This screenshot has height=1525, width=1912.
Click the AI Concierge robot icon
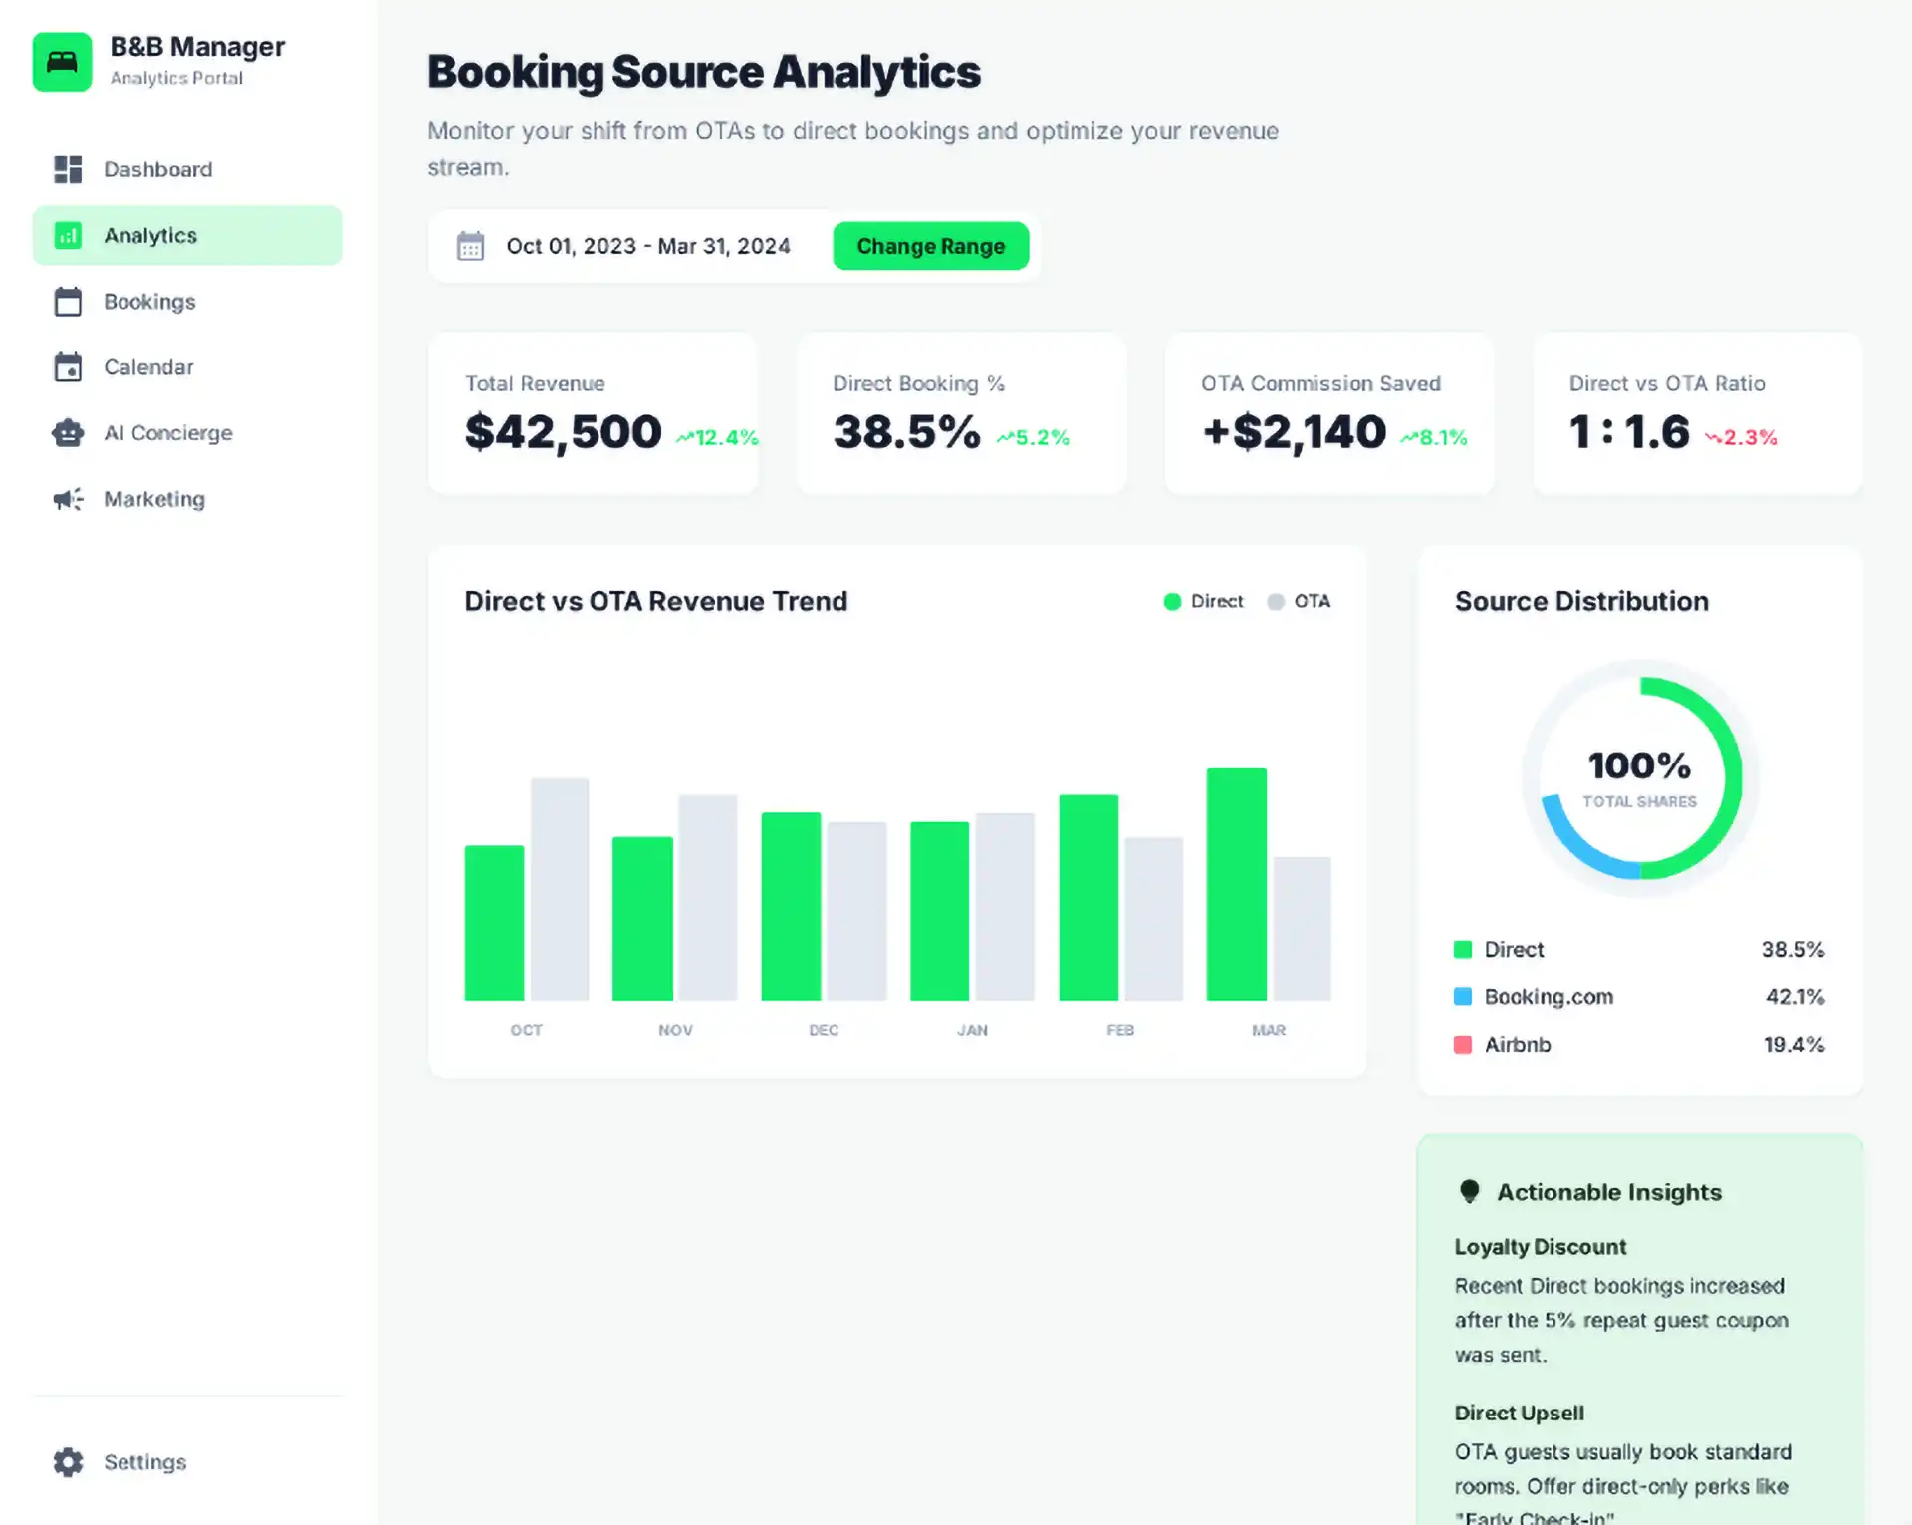pos(68,433)
